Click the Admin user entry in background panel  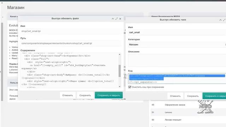click(13, 99)
